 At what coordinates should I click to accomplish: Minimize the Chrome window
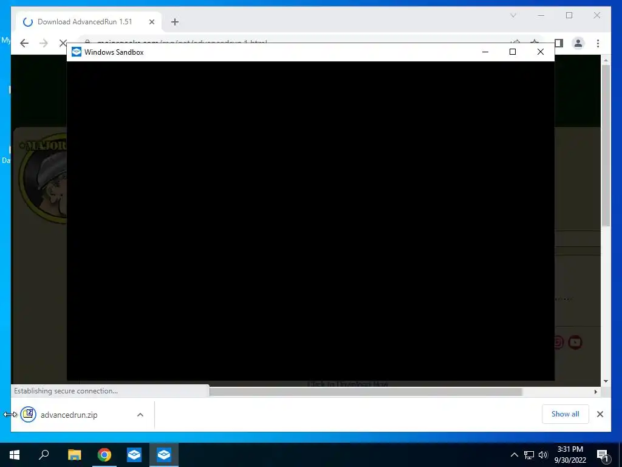pos(541,15)
